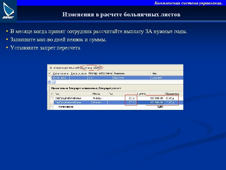This screenshot has height=170, width=226.
Task: Sort by the Имя column header
Action: (167, 73)
